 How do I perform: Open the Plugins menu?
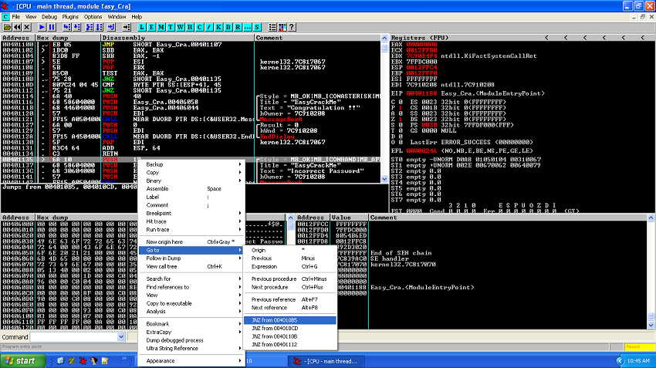70,17
